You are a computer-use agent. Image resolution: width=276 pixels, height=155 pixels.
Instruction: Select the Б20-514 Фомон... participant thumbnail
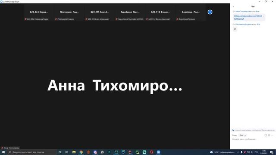point(160,12)
